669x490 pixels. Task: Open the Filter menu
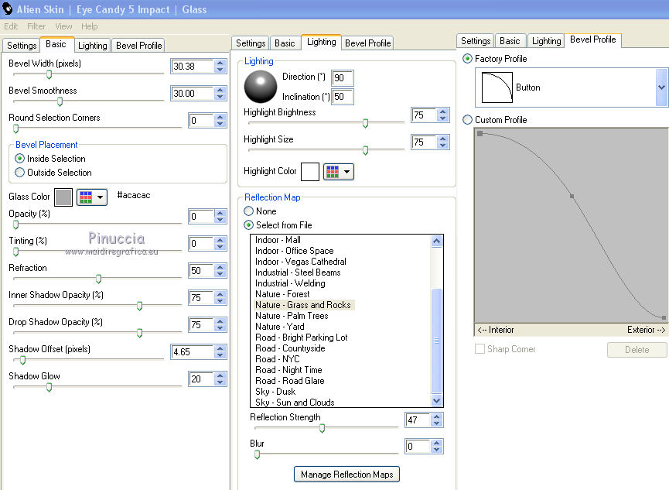pyautogui.click(x=36, y=26)
